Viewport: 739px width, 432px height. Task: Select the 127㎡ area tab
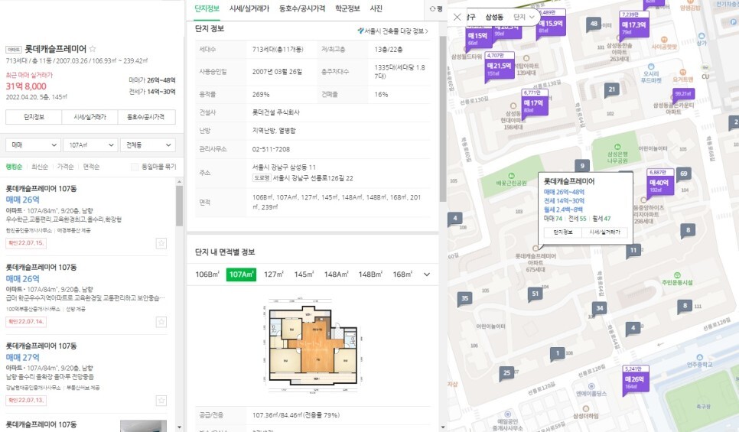click(273, 274)
